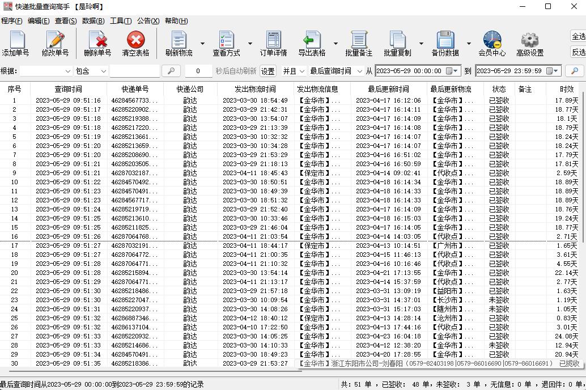The image size is (586, 390).
Task: Open the 程序(F) menu
Action: point(12,21)
